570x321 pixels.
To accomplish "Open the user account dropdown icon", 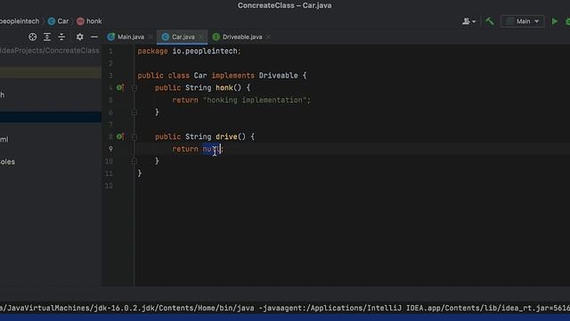I will click(x=468, y=21).
